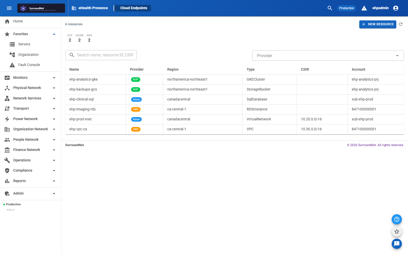This screenshot has height=255, width=408.
Task: Click the eHealth Provence organization icon
Action: pos(74,8)
